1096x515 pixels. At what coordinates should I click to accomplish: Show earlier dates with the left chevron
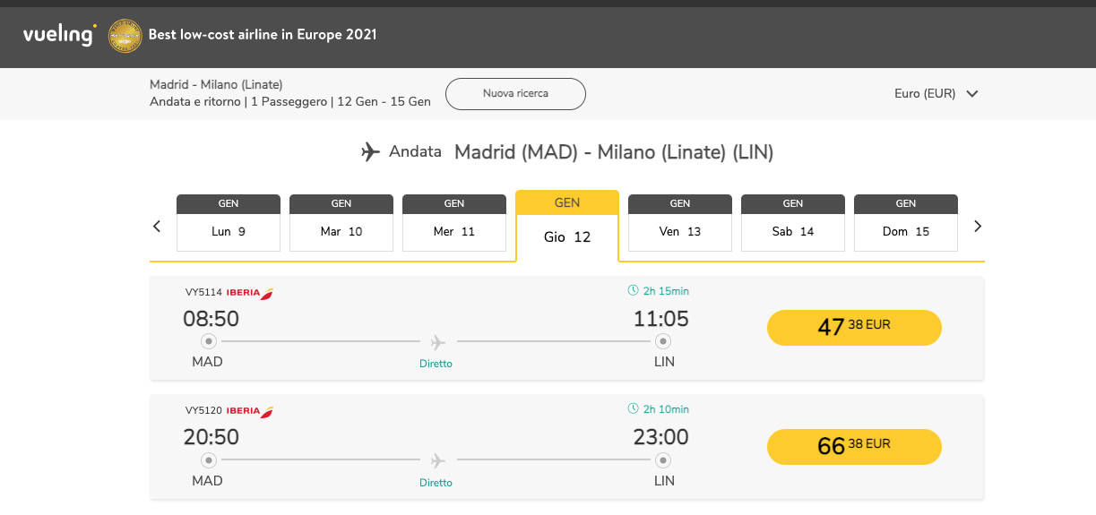point(157,227)
